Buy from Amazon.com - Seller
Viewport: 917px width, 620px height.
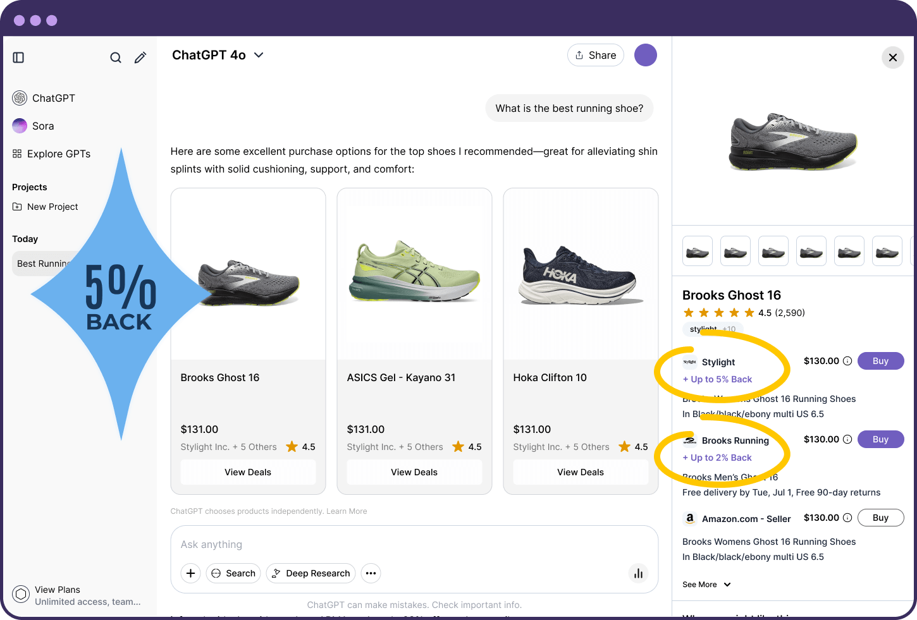(x=881, y=518)
